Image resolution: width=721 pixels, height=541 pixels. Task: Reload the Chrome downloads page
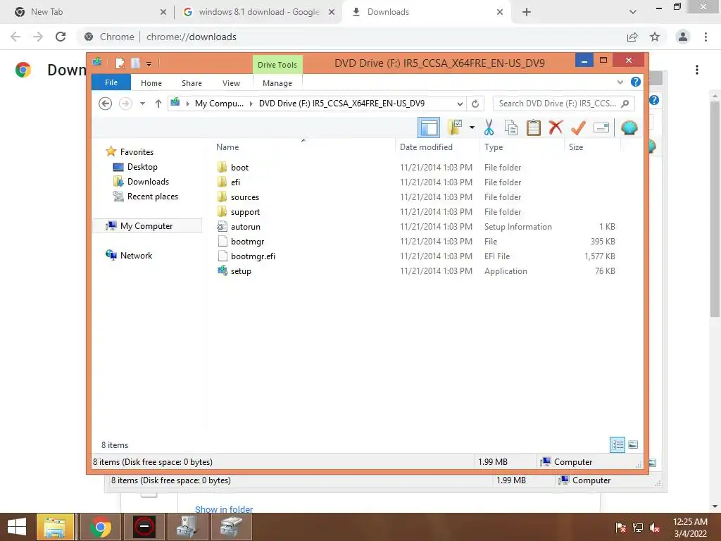[x=61, y=37]
